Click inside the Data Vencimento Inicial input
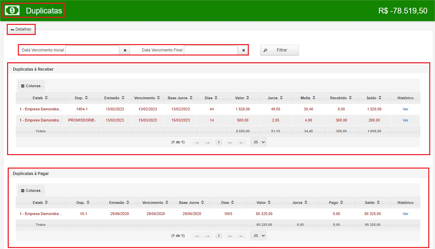Viewport: 435px width, 249px height. point(92,50)
